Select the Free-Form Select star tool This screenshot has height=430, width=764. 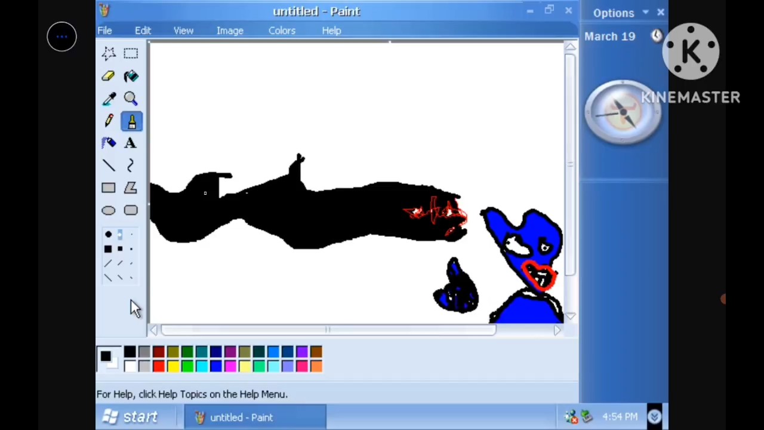[x=108, y=54]
